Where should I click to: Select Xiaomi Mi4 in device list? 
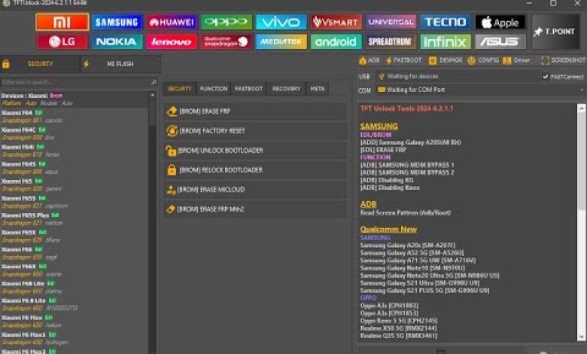(x=74, y=117)
